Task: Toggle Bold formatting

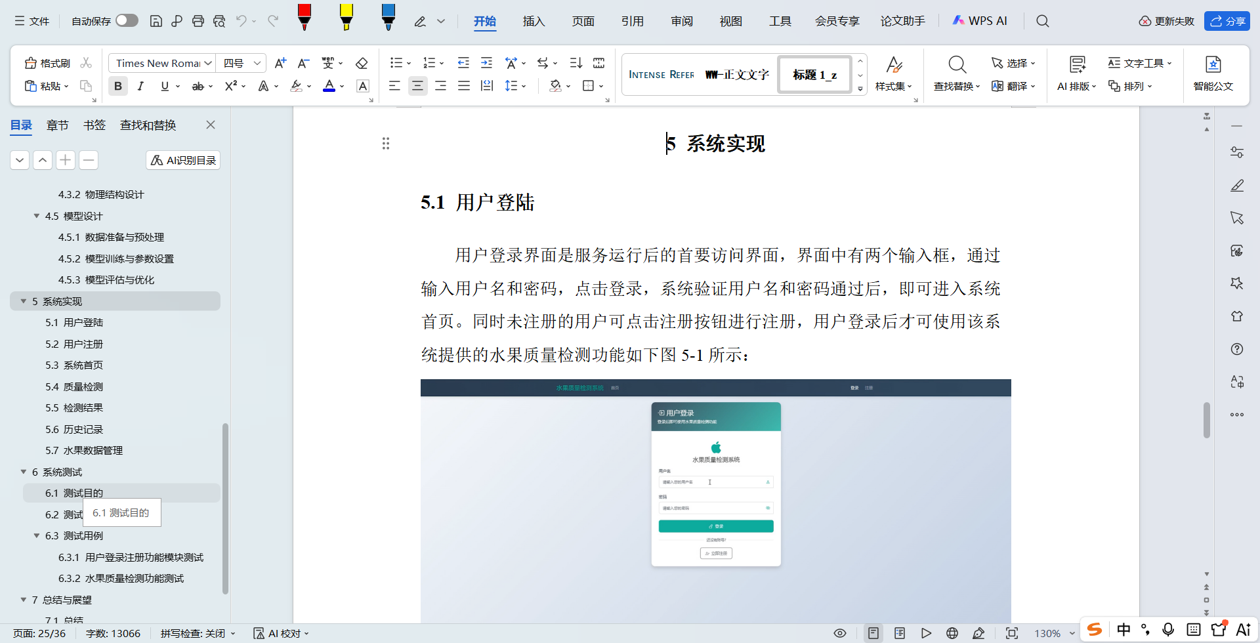Action: (118, 86)
